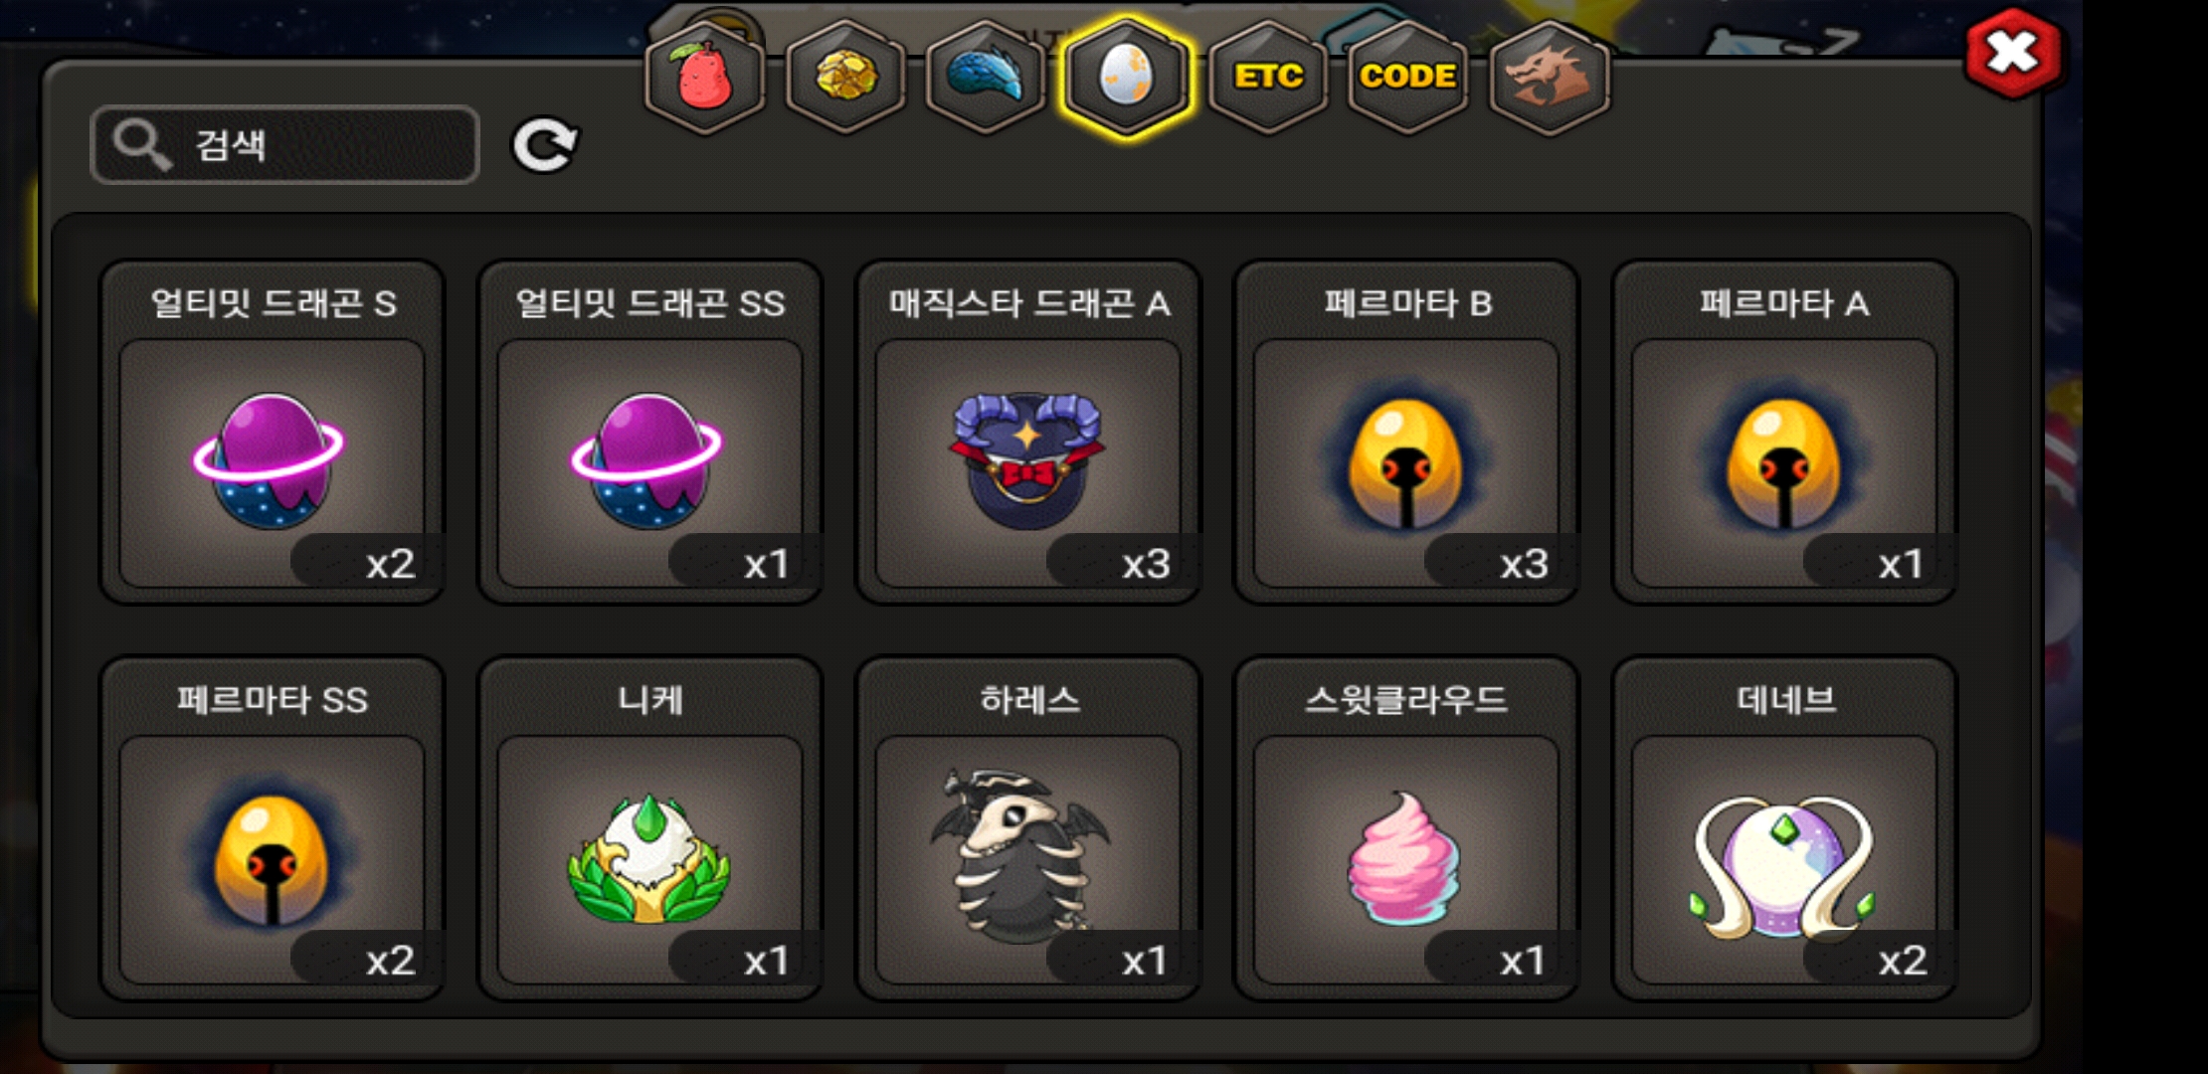Image resolution: width=2208 pixels, height=1074 pixels.
Task: Select the highlighted egg inventory tab
Action: 1126,78
